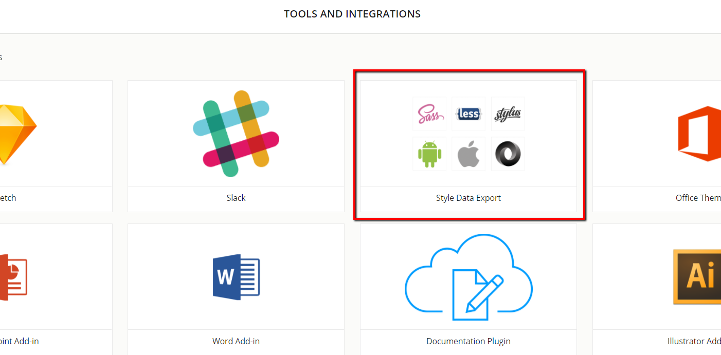Image resolution: width=721 pixels, height=355 pixels.
Task: Click the orange Office logo
Action: click(x=700, y=134)
